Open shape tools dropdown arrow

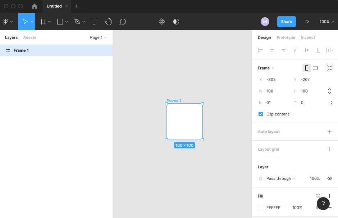point(67,22)
